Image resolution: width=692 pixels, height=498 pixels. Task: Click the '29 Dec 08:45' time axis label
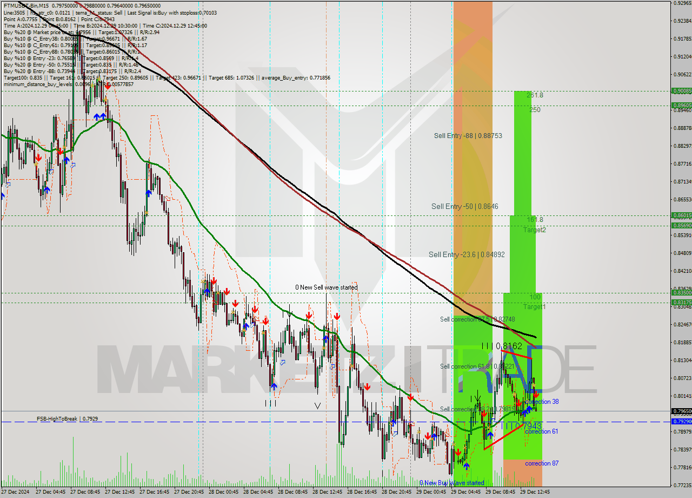pyautogui.click(x=500, y=493)
